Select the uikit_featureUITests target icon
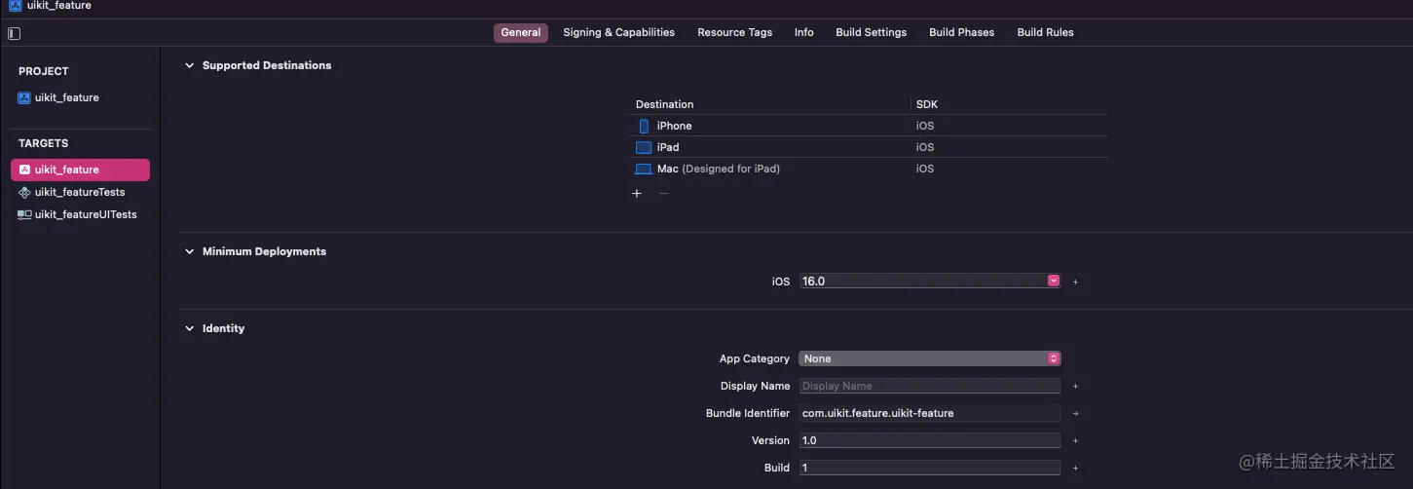The width and height of the screenshot is (1413, 489). tap(25, 214)
